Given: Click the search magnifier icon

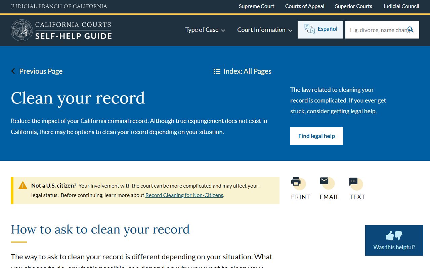Looking at the screenshot, I should pos(411,29).
